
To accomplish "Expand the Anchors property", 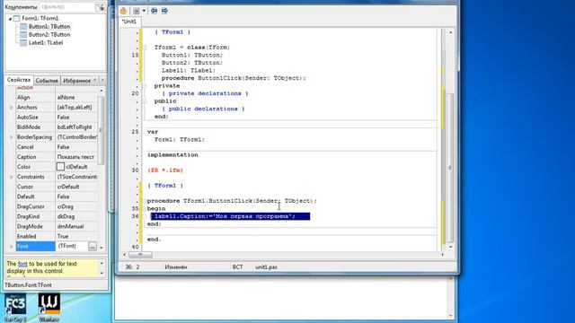I will click(11, 108).
